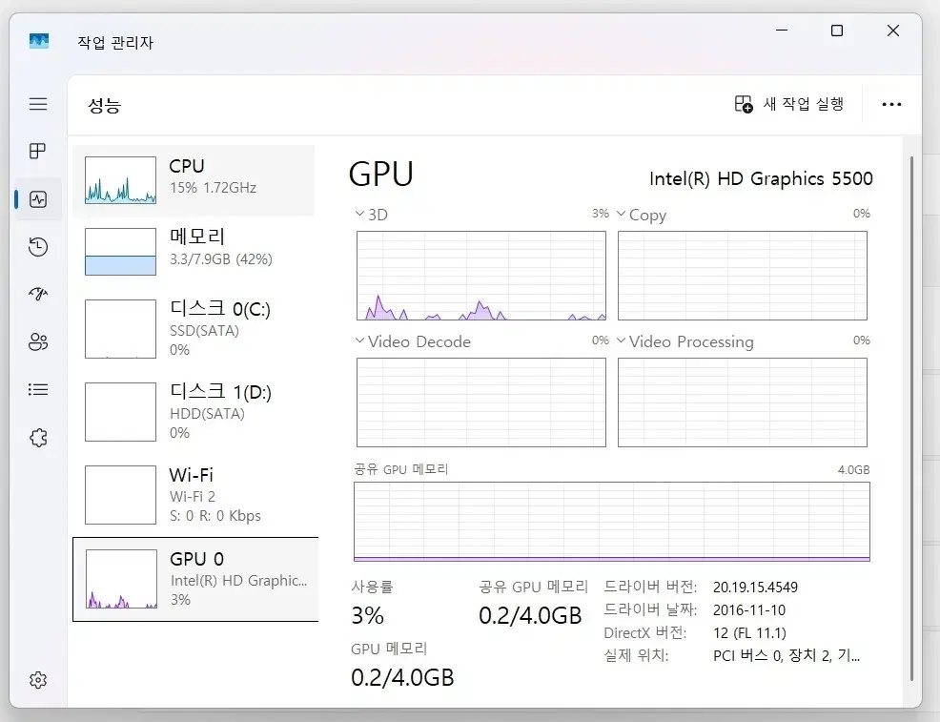Click driver version 20.19.15.4549
The image size is (940, 722).
coord(755,588)
